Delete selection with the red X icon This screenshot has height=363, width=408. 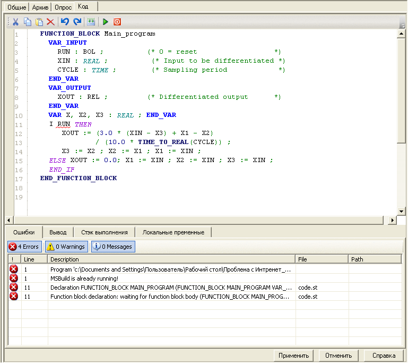coord(50,22)
